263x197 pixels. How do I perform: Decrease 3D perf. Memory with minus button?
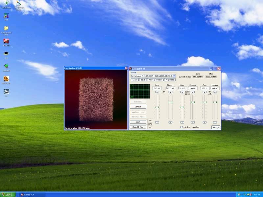pos(215,122)
